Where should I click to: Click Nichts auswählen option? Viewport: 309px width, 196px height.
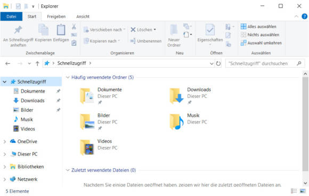[x=260, y=35]
